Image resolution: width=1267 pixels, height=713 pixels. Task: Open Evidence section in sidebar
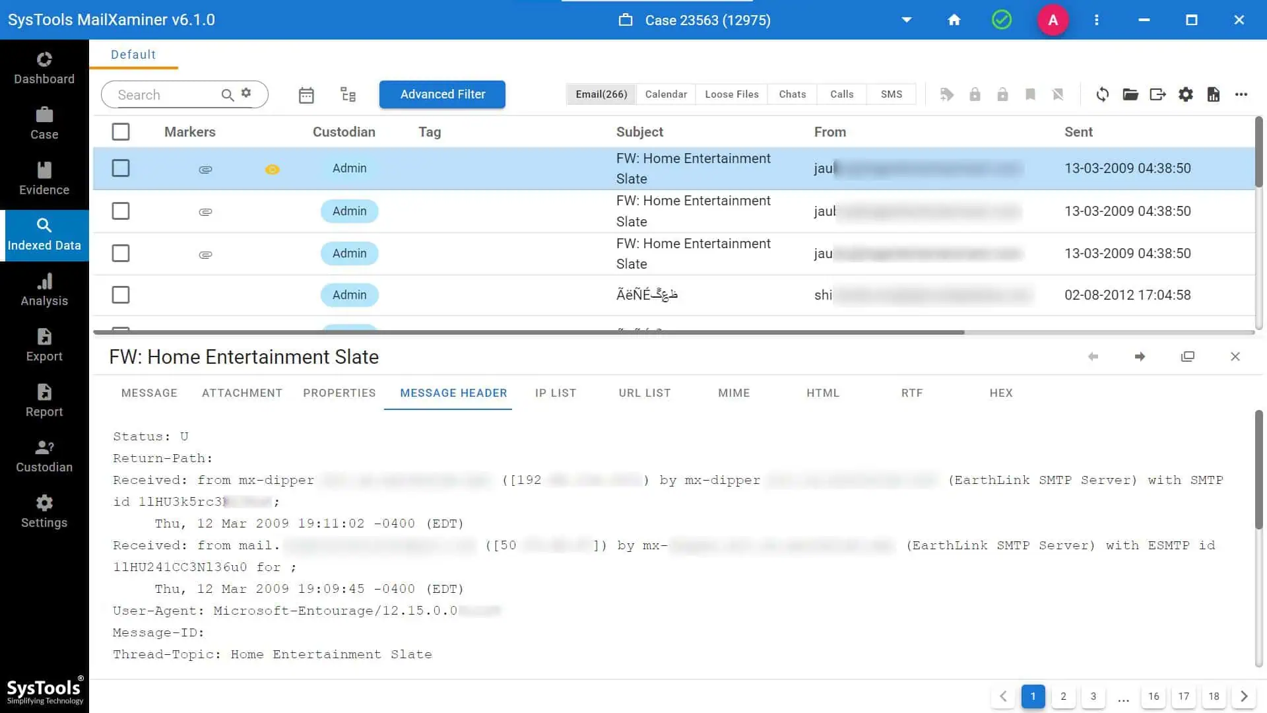click(44, 179)
